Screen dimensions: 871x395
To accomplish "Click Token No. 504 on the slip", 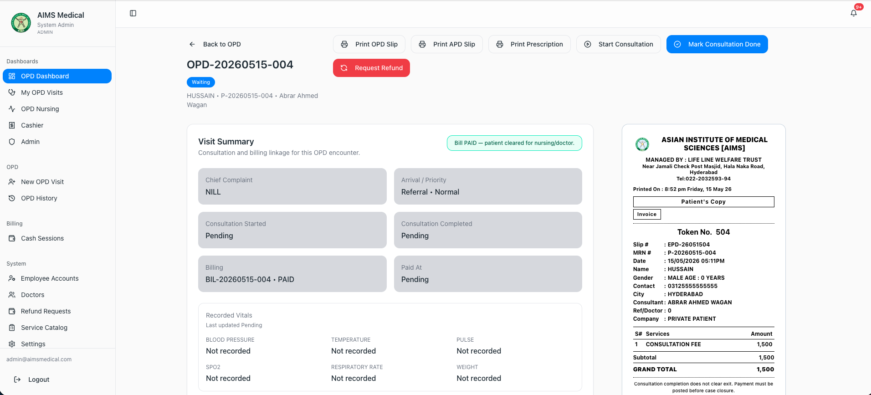I will click(x=703, y=232).
